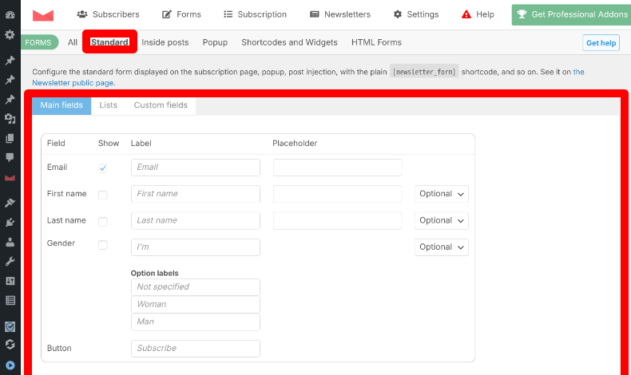Select the Main fields tab

(x=62, y=105)
